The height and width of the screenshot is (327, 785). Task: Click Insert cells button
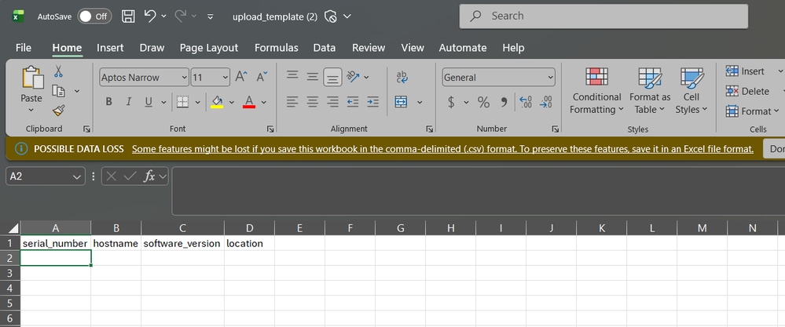coord(745,71)
